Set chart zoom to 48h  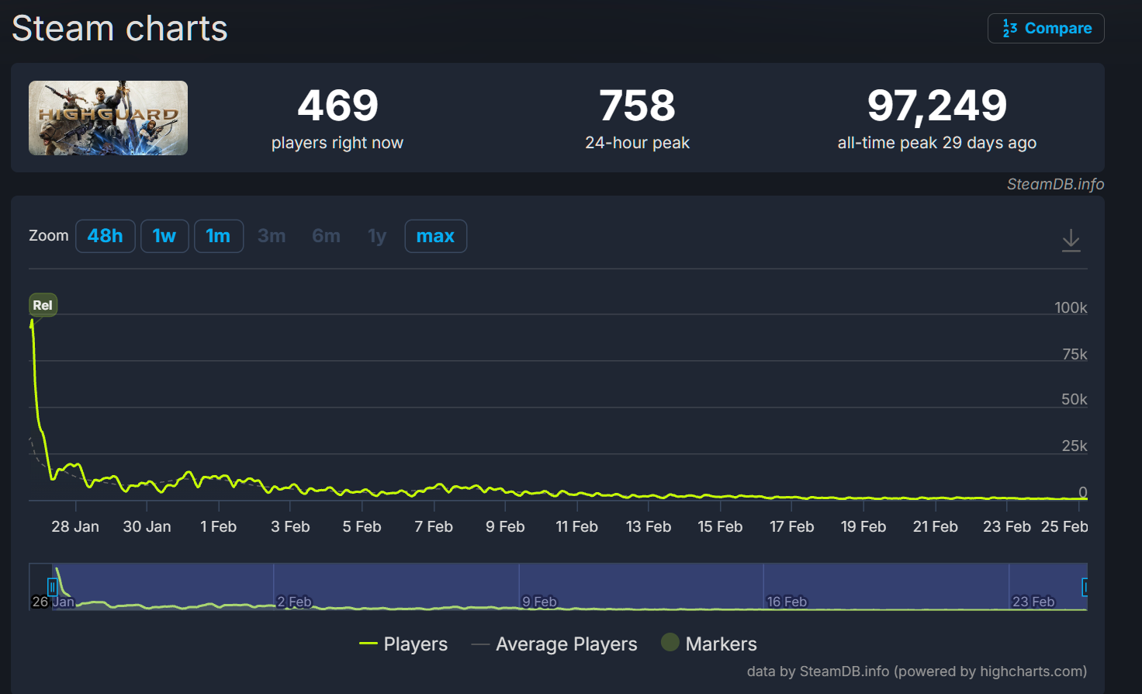click(106, 236)
